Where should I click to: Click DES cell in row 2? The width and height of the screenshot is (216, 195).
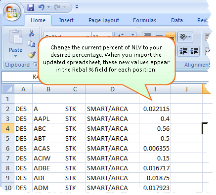[23, 109]
